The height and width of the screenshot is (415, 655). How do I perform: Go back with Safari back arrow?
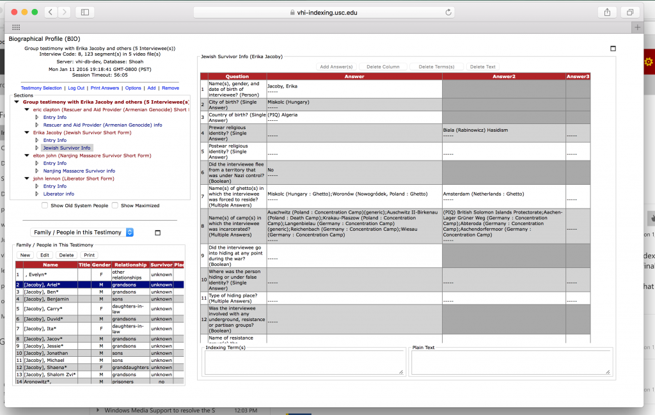pyautogui.click(x=51, y=12)
